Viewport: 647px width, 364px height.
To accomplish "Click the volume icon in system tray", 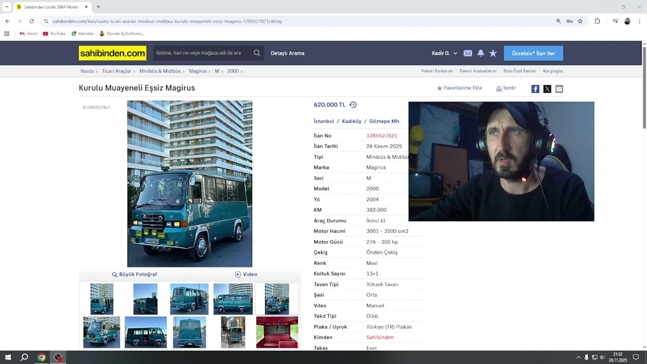I will point(602,357).
